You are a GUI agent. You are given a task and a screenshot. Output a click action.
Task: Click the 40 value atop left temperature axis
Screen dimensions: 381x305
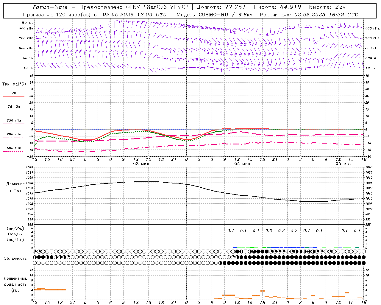[31, 76]
